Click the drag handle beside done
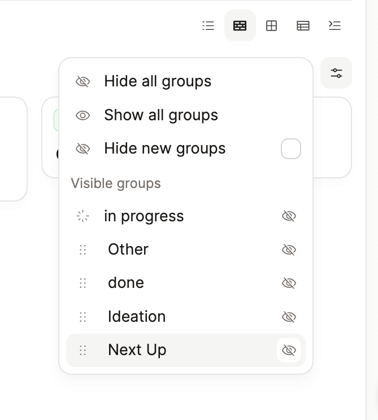The width and height of the screenshot is (378, 420). pyautogui.click(x=82, y=283)
